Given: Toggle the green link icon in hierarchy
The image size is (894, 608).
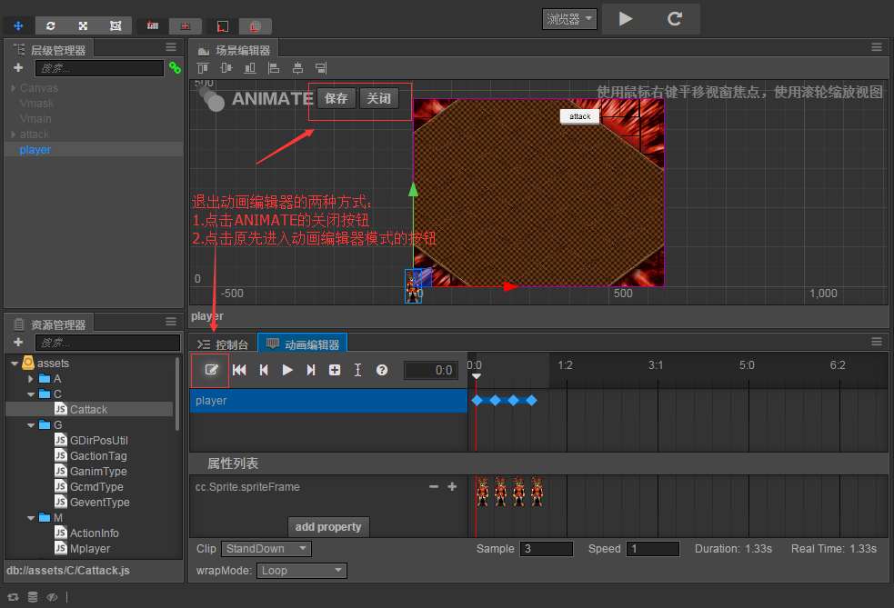Looking at the screenshot, I should pos(175,68).
